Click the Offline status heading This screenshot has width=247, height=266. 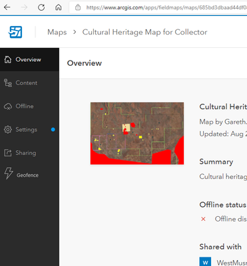pos(223,205)
